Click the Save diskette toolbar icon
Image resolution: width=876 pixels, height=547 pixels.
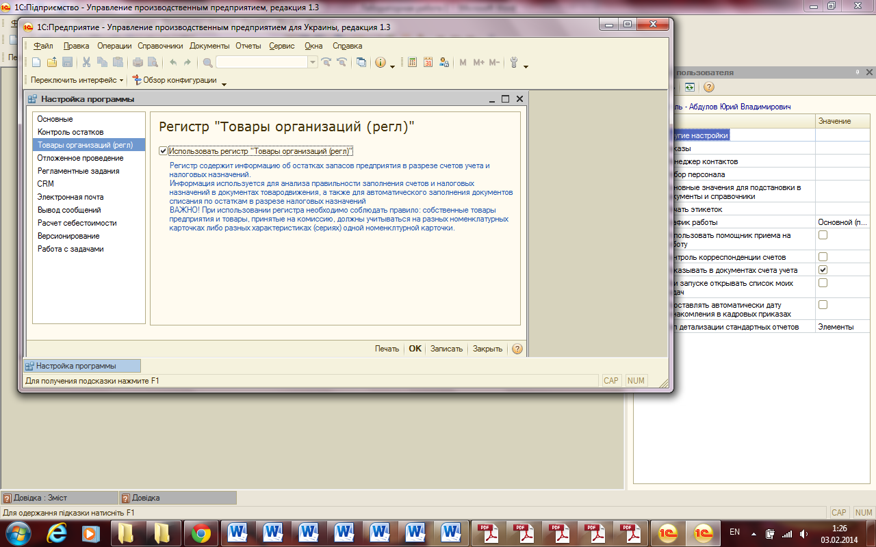[x=67, y=62]
